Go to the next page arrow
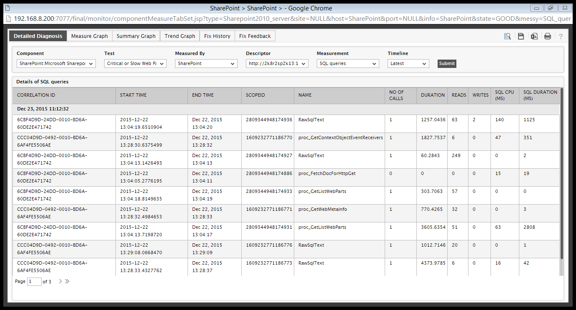576x310 pixels. coord(60,281)
